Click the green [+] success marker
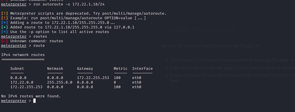The height and width of the screenshot is (112, 295). pyautogui.click(x=5, y=27)
